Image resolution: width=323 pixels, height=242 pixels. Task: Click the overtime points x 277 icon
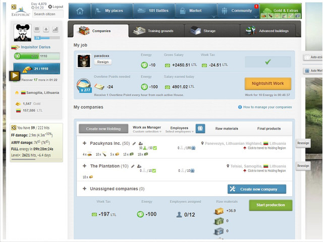84,85
